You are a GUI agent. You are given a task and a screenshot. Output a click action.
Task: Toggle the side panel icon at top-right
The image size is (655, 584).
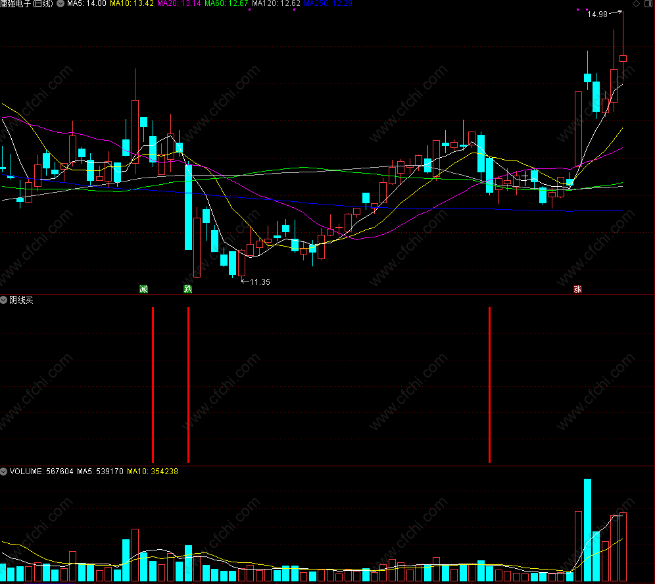point(648,4)
